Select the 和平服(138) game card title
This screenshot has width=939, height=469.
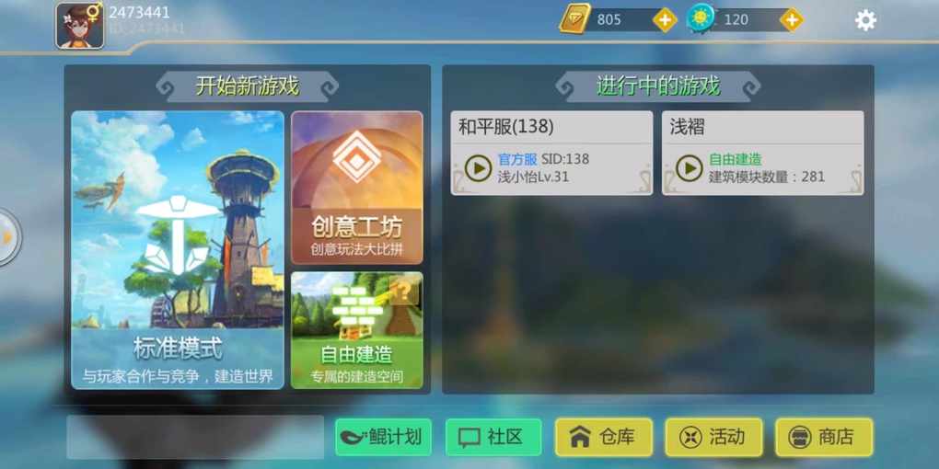(x=506, y=127)
